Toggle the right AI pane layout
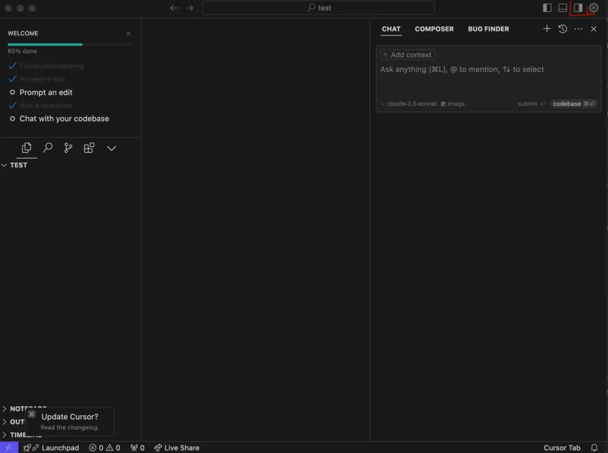This screenshot has height=453, width=608. tap(578, 8)
